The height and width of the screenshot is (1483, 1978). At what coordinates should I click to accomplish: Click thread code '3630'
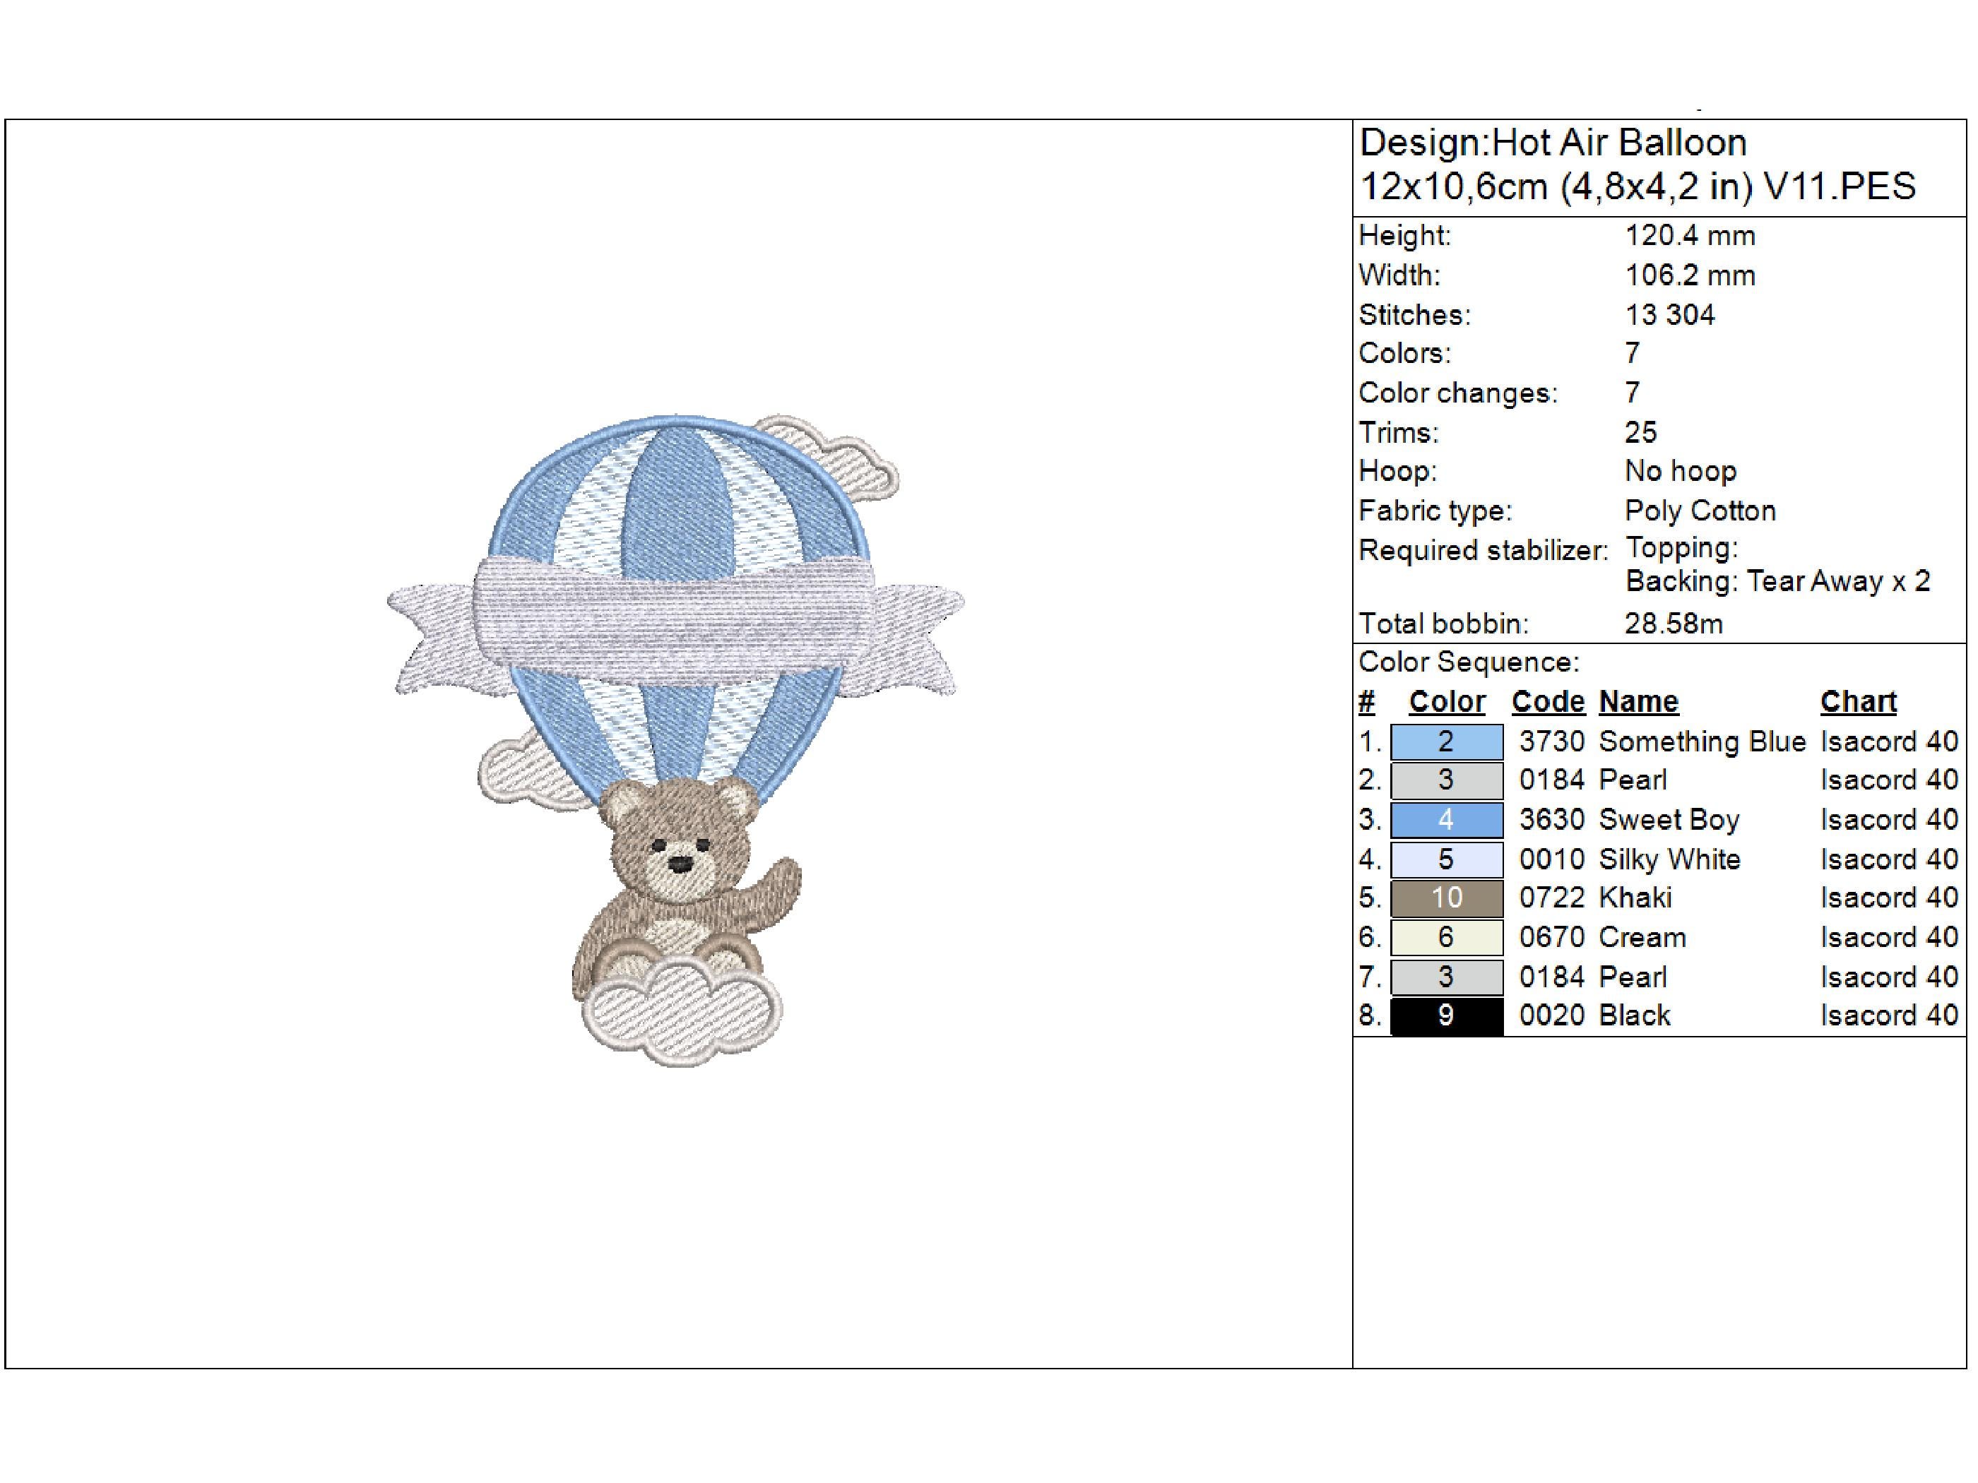(x=1551, y=820)
